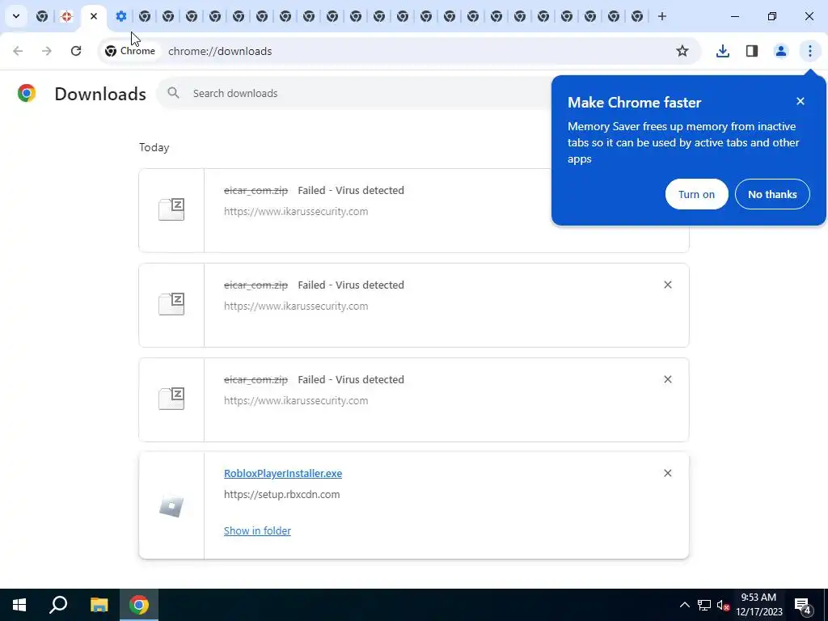
Task: Open Chrome three-dot menu
Action: click(x=809, y=51)
